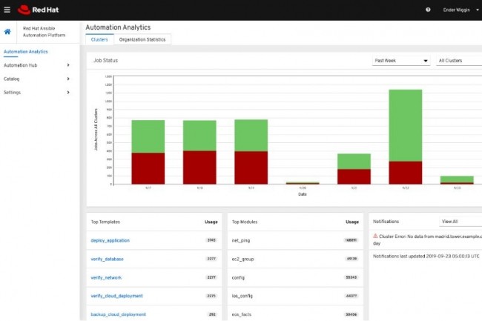This screenshot has height=321, width=482.
Task: Click the Notifications last updated text
Action: click(x=426, y=256)
